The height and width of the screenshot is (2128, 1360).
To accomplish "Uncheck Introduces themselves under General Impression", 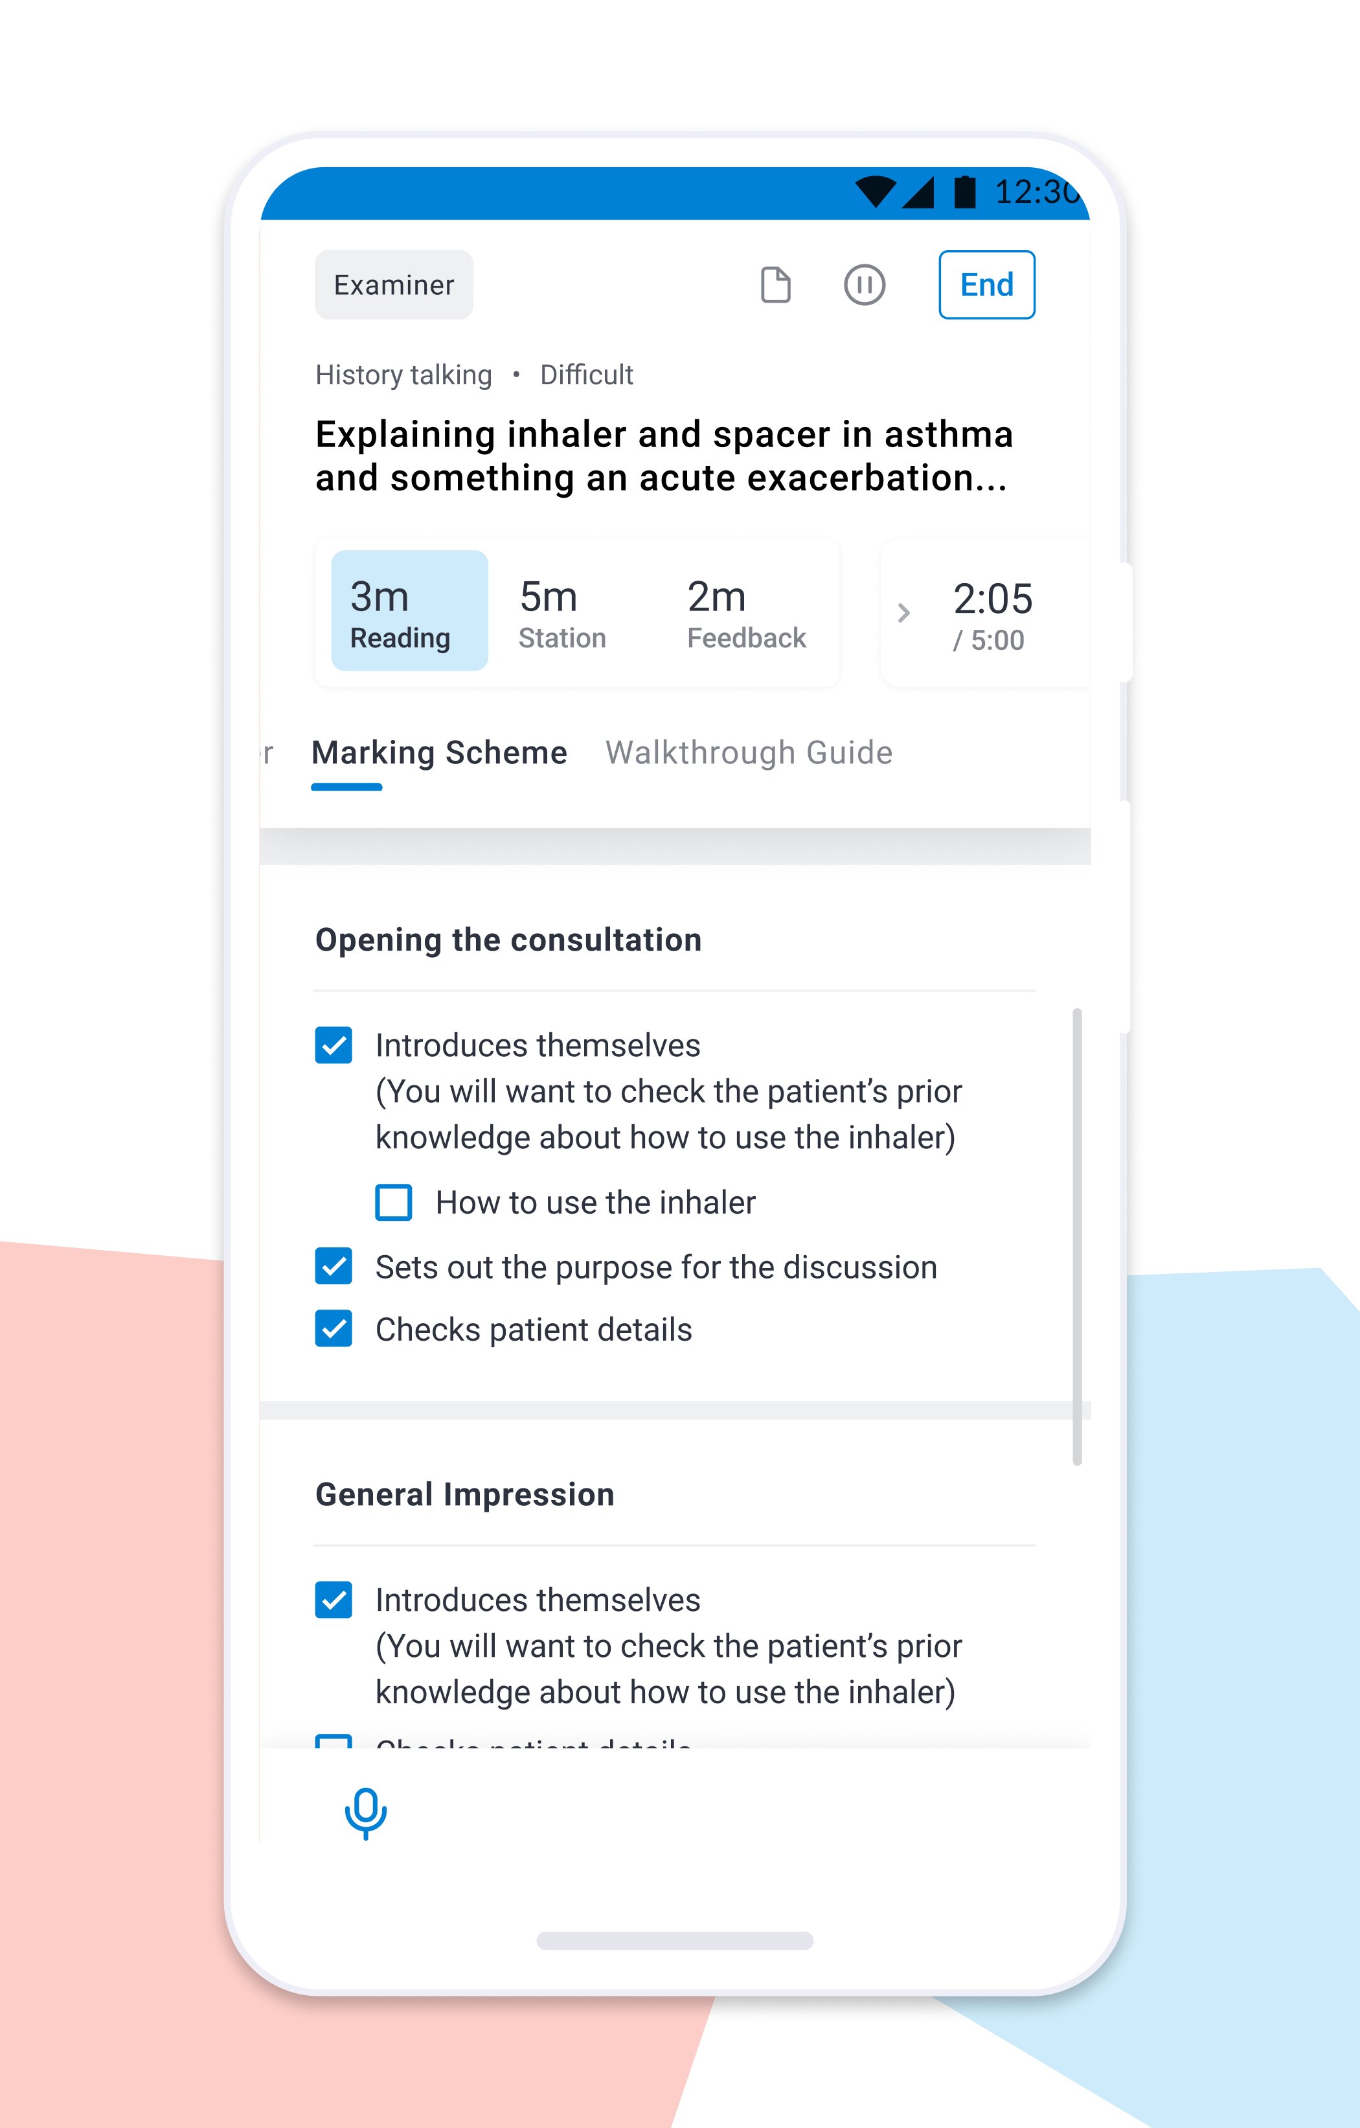I will click(334, 1599).
